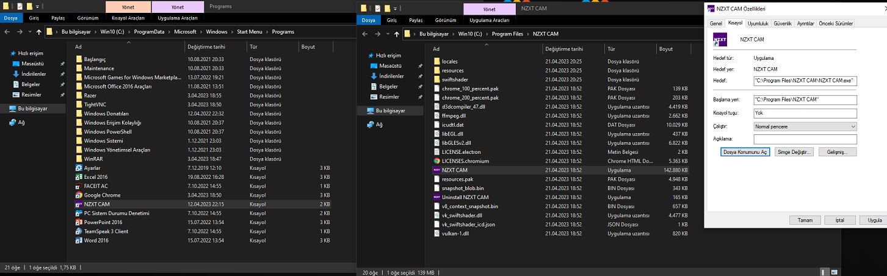Open Kısayol Araçları ribbon tab

coord(128,19)
